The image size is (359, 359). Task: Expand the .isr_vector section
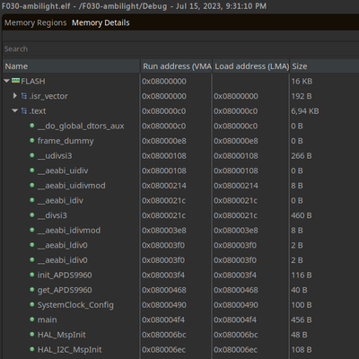coord(14,96)
